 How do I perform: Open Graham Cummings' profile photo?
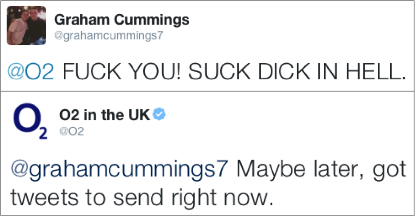click(x=26, y=25)
